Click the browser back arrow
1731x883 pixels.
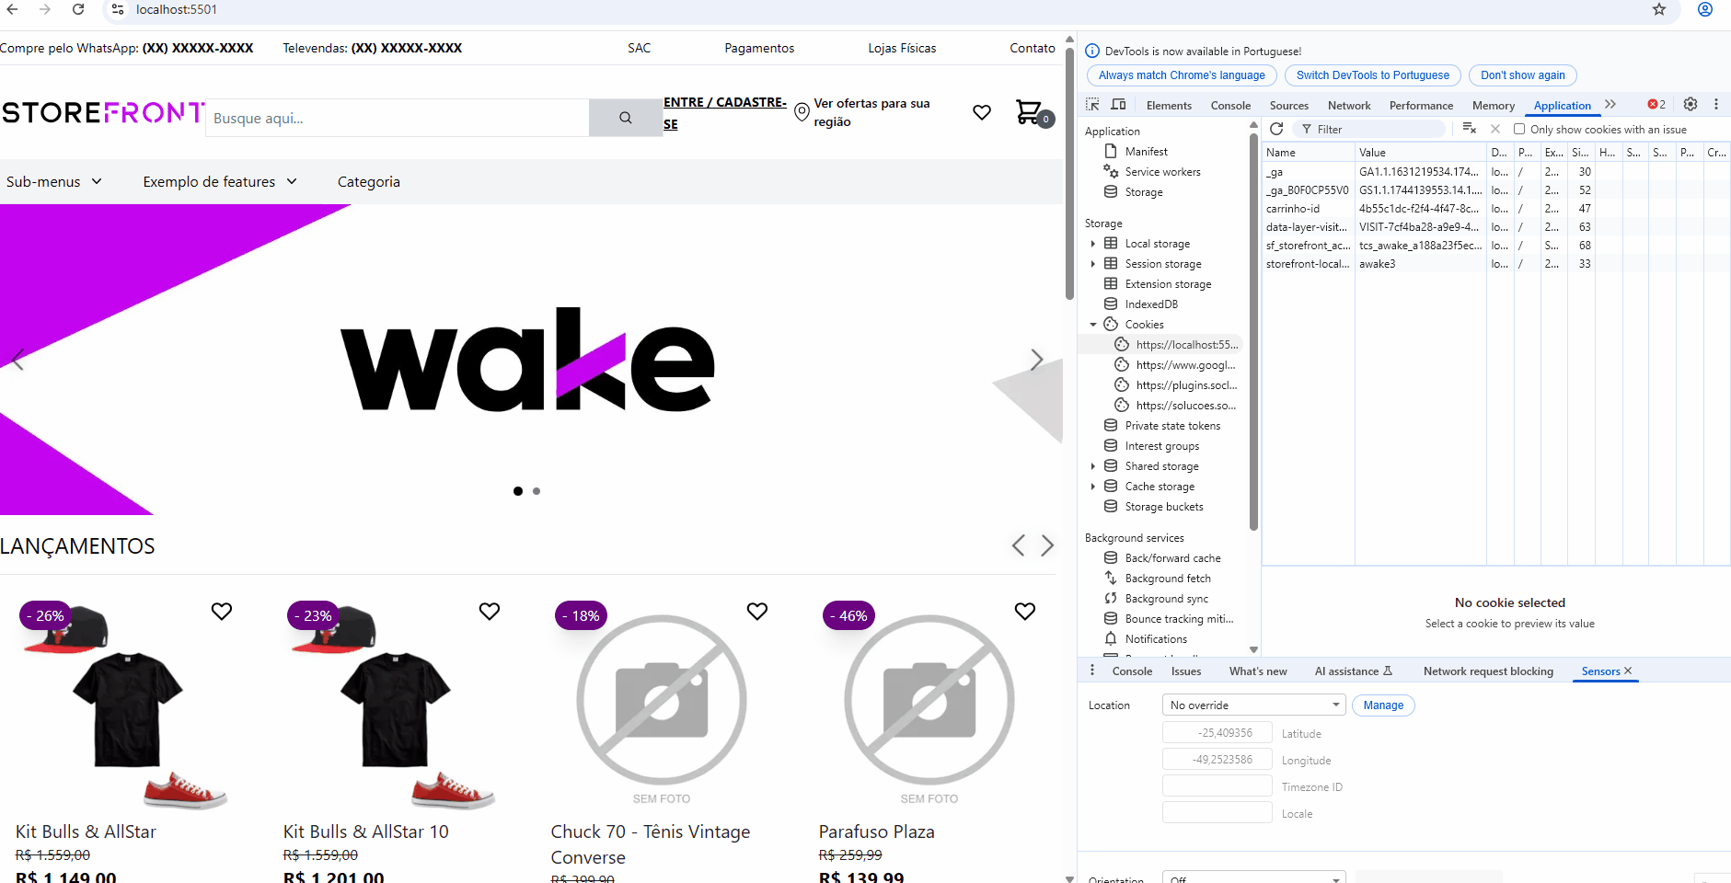pyautogui.click(x=13, y=9)
